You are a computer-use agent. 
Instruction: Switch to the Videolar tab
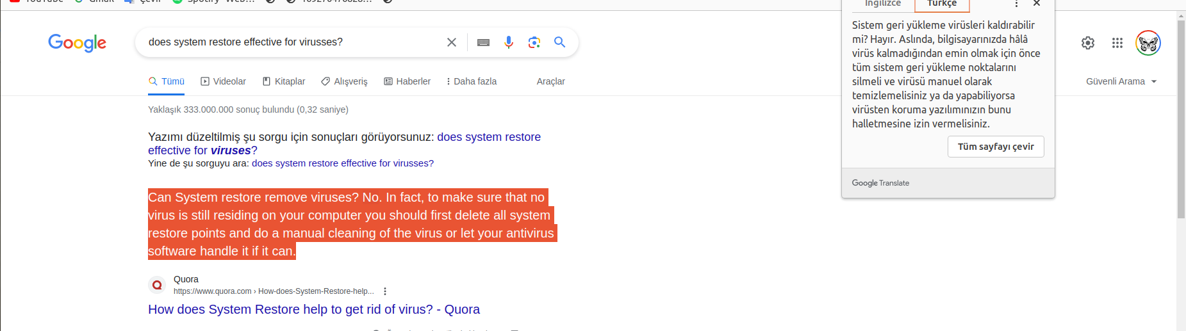[223, 81]
